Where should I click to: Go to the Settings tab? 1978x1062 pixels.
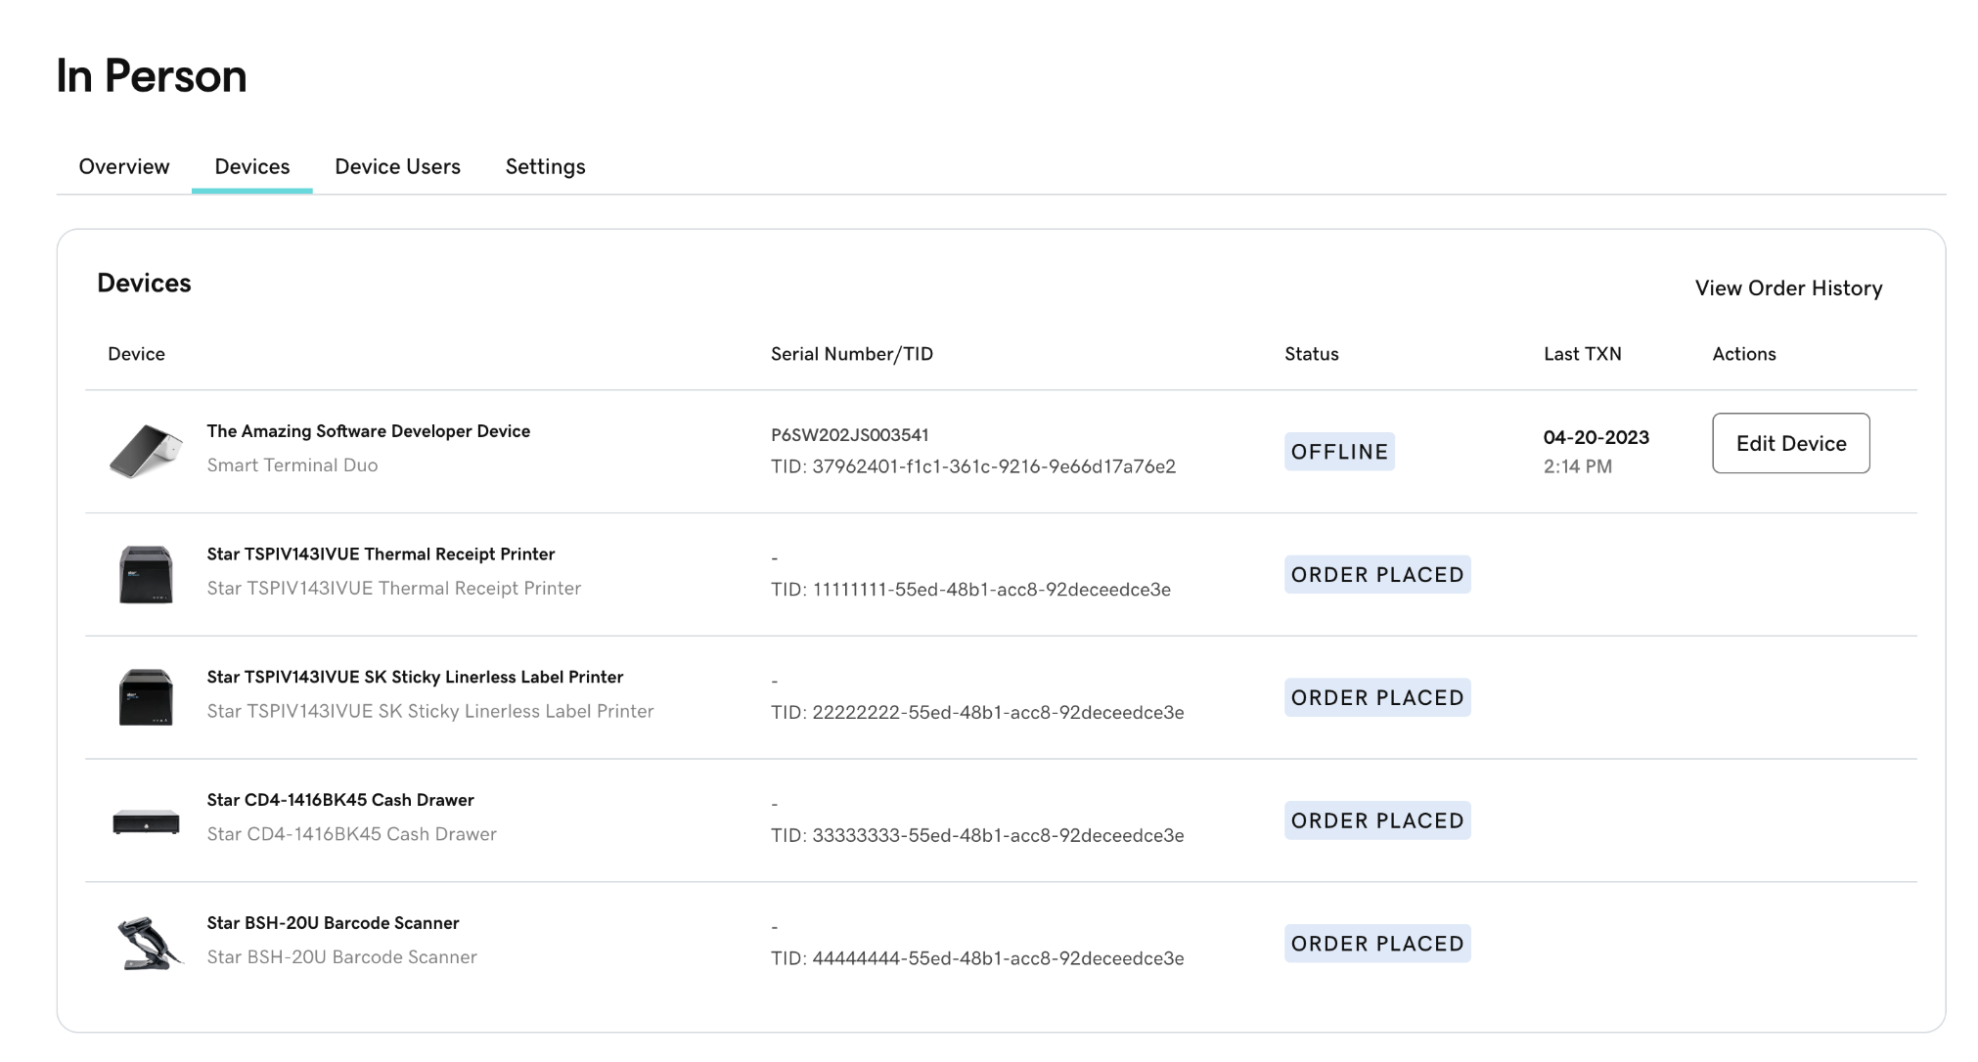545,166
